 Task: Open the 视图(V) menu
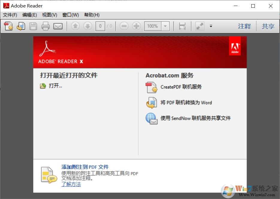[49, 15]
